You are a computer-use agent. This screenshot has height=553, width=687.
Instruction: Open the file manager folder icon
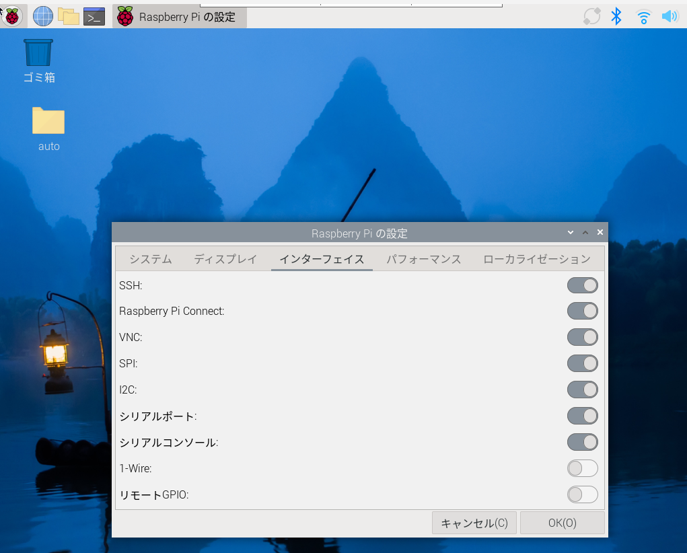(69, 16)
